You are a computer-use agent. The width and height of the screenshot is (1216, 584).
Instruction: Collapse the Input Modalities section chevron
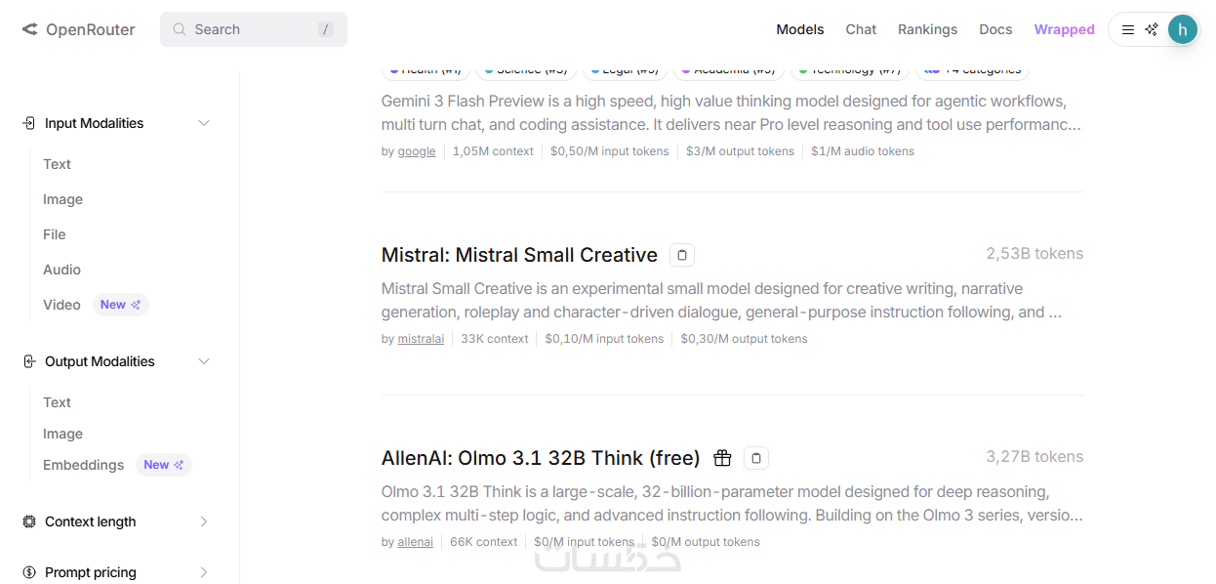tap(204, 123)
